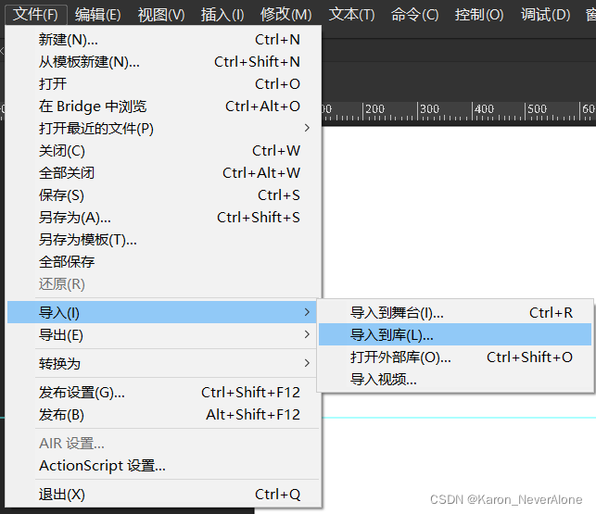Open 发布设置(G)... dialog
Viewport: 596px width, 514px height.
[164, 393]
